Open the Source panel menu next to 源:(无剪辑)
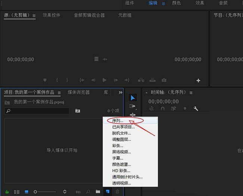 click(x=34, y=15)
